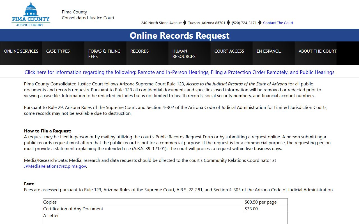
Task: Open the Case Types menu
Action: [x=63, y=53]
